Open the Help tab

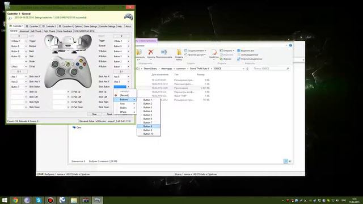(x=120, y=27)
